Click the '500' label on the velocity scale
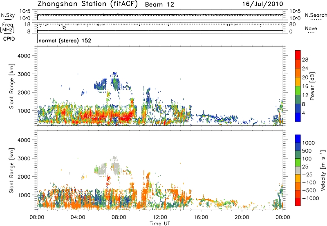This screenshot has width=327, height=226. click(x=307, y=151)
